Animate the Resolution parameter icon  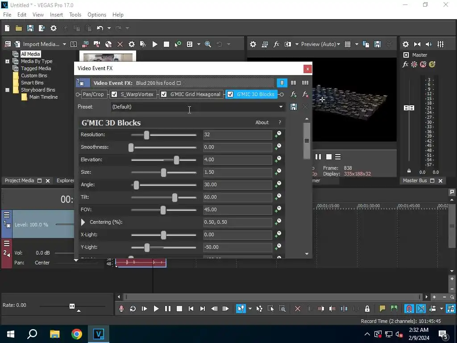(278, 134)
